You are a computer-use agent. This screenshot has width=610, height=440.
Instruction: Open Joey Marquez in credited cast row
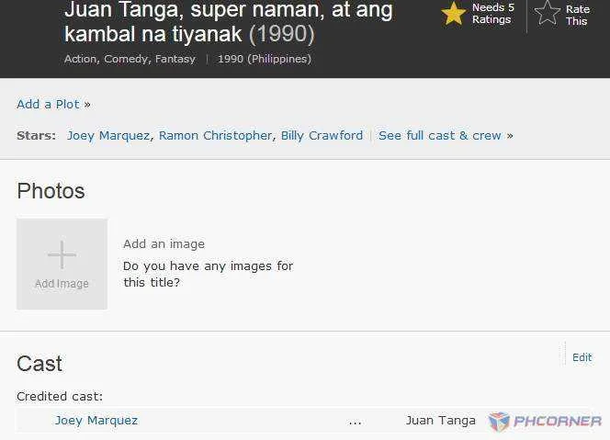96,421
